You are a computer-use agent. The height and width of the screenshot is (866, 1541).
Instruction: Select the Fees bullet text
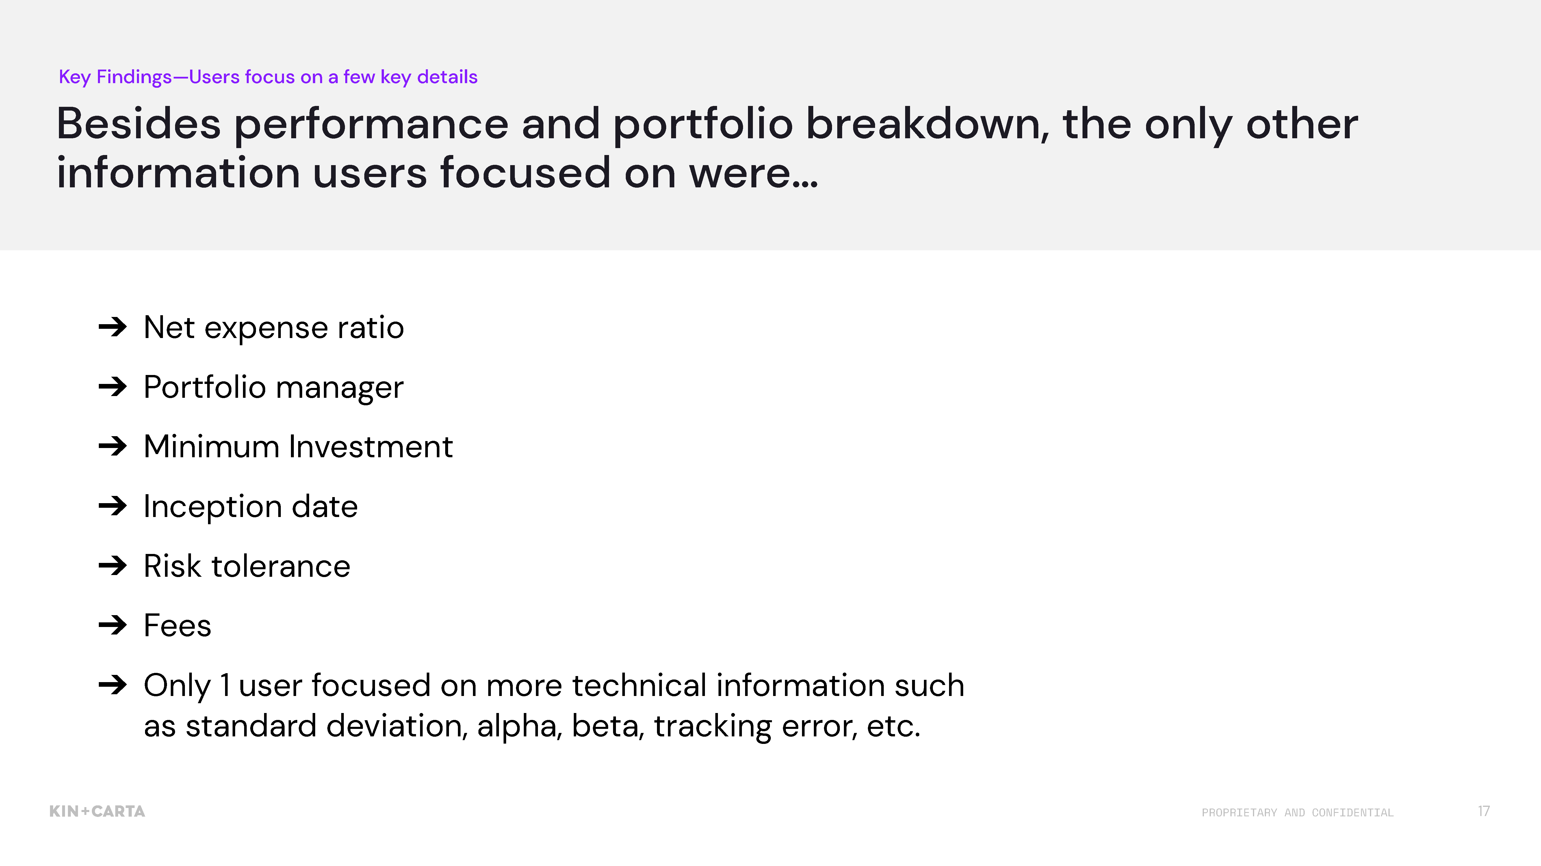coord(178,626)
